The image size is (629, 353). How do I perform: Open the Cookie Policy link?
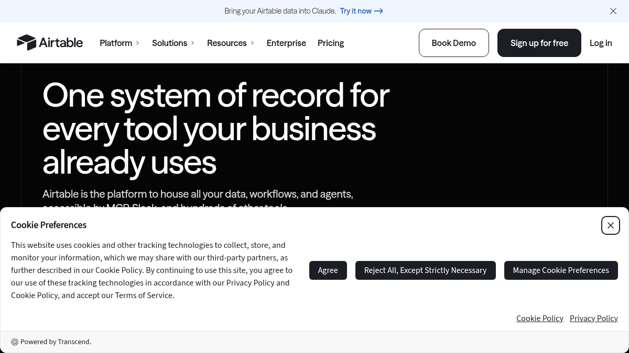tap(540, 318)
